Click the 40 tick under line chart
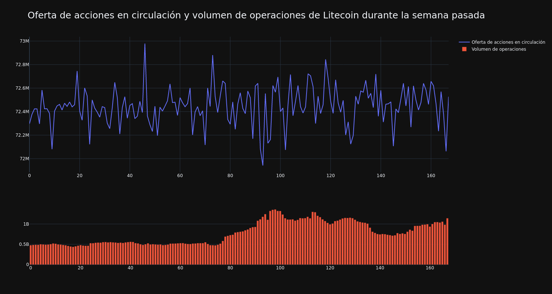Viewport: 552px width, 294px height. [x=130, y=176]
